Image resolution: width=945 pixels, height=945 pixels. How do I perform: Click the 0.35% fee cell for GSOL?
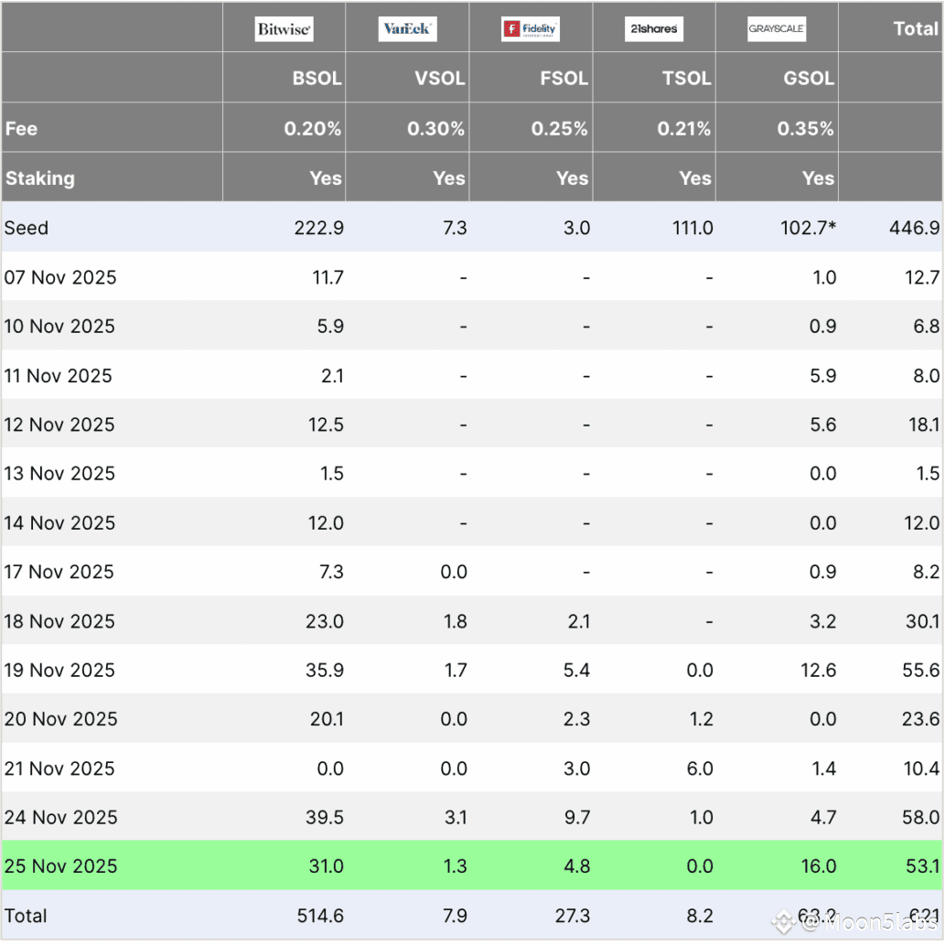(x=805, y=128)
